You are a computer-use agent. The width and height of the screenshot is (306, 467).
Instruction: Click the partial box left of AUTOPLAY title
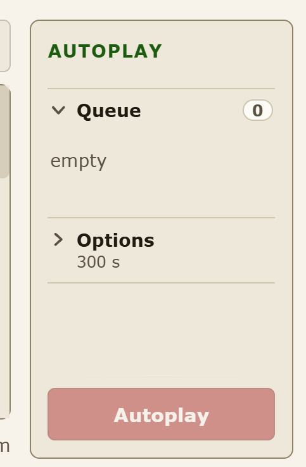tap(4, 46)
